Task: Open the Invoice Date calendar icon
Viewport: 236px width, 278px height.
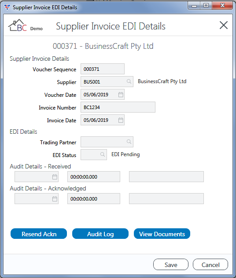Action: [x=121, y=120]
